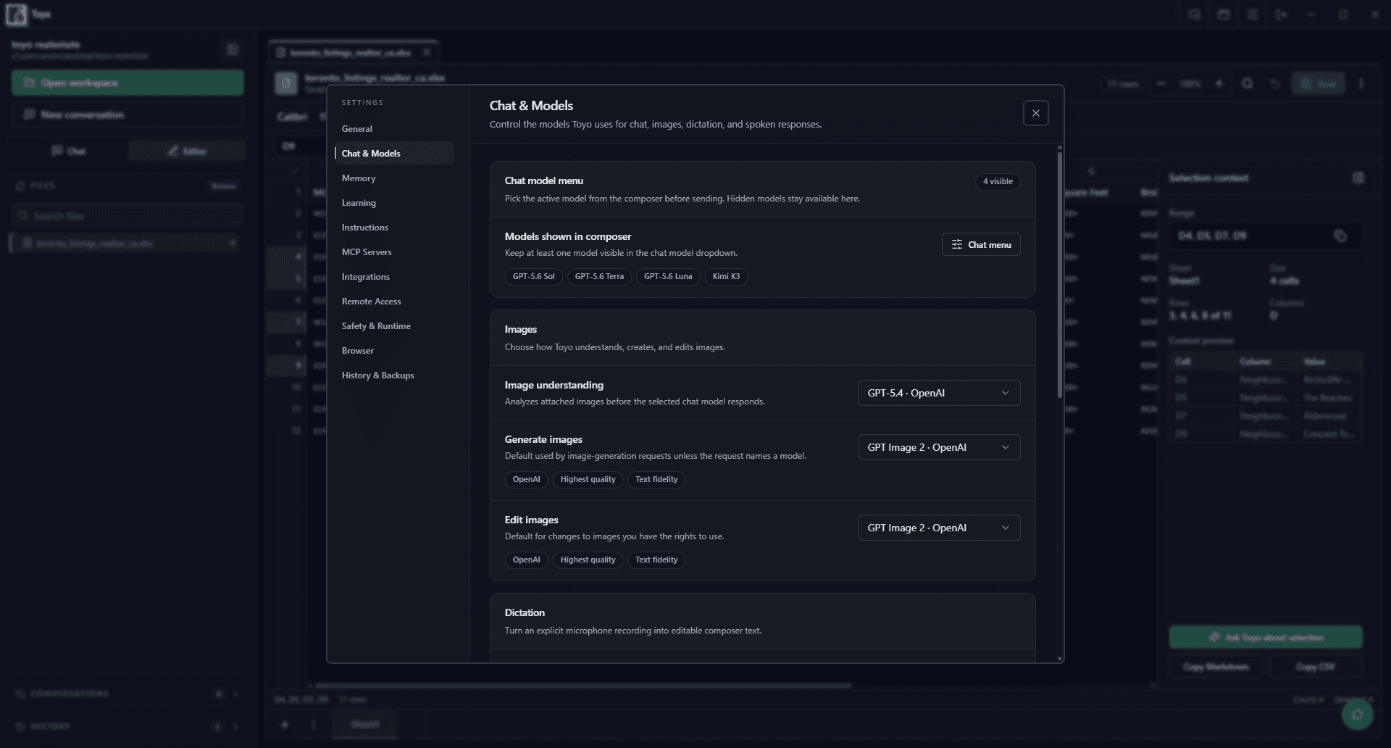
Task: Click the Chat model menu heading
Action: click(x=543, y=180)
